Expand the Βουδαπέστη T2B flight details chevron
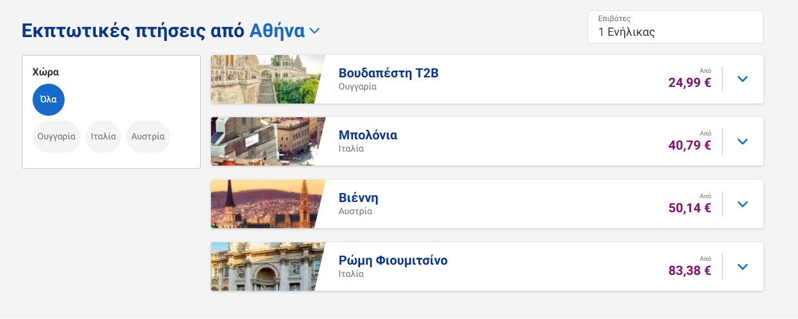Screen dimensions: 798x319 pos(742,79)
